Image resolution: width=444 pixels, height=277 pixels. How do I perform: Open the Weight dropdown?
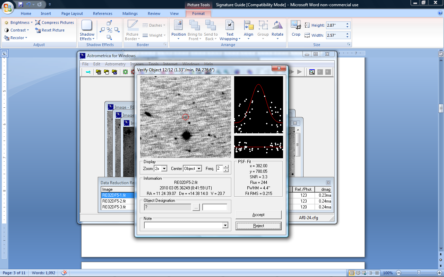(154, 35)
